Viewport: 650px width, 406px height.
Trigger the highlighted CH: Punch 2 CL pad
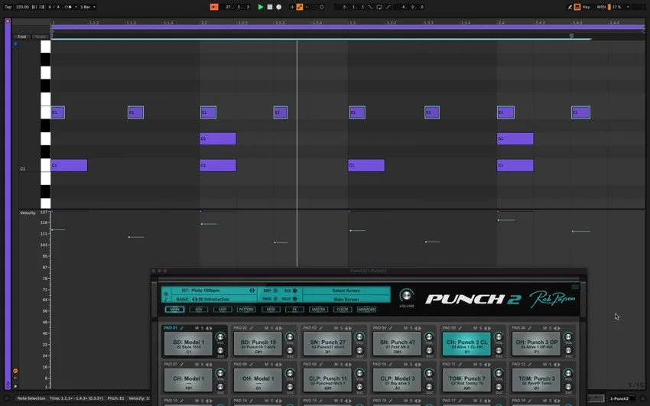pyautogui.click(x=466, y=344)
